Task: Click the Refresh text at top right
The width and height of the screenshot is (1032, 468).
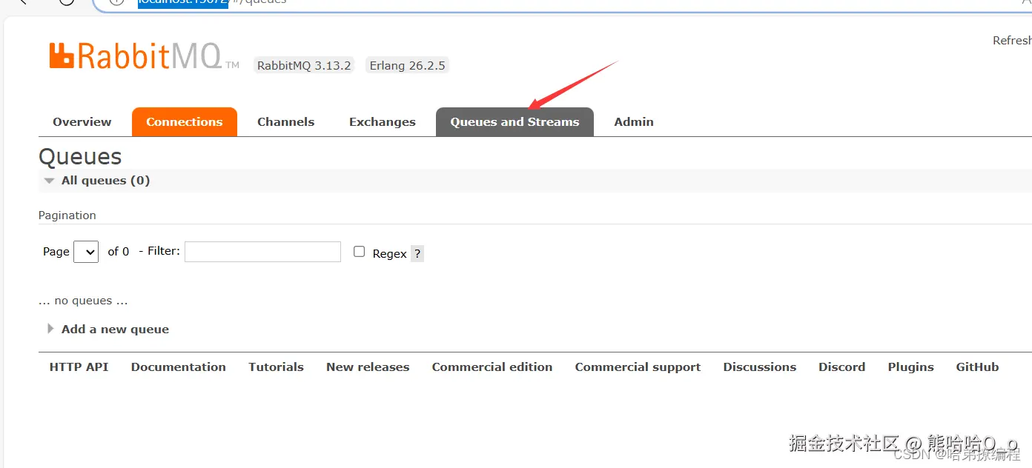Action: click(x=1012, y=41)
